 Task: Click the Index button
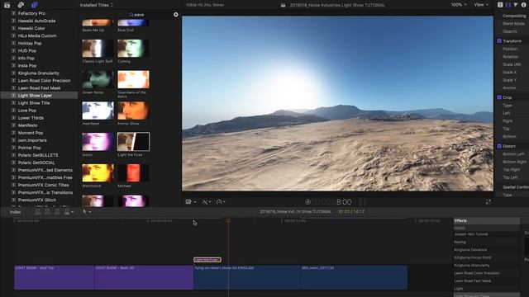pos(15,212)
